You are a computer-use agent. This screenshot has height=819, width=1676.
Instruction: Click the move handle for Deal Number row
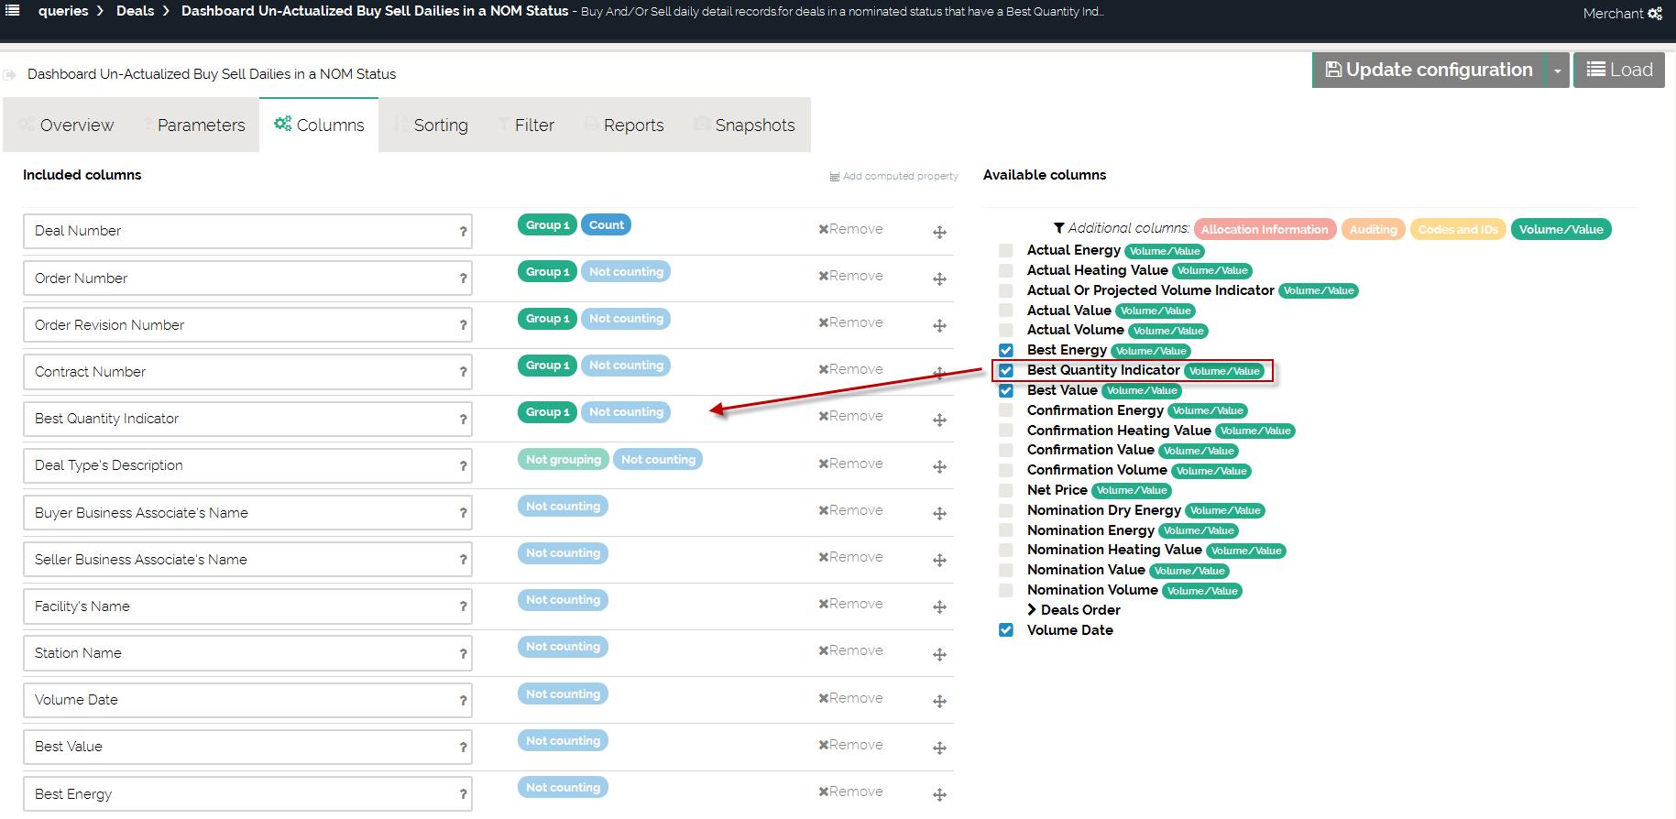click(939, 233)
